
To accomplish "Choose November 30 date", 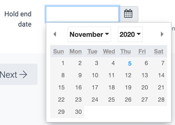I will [78, 112].
